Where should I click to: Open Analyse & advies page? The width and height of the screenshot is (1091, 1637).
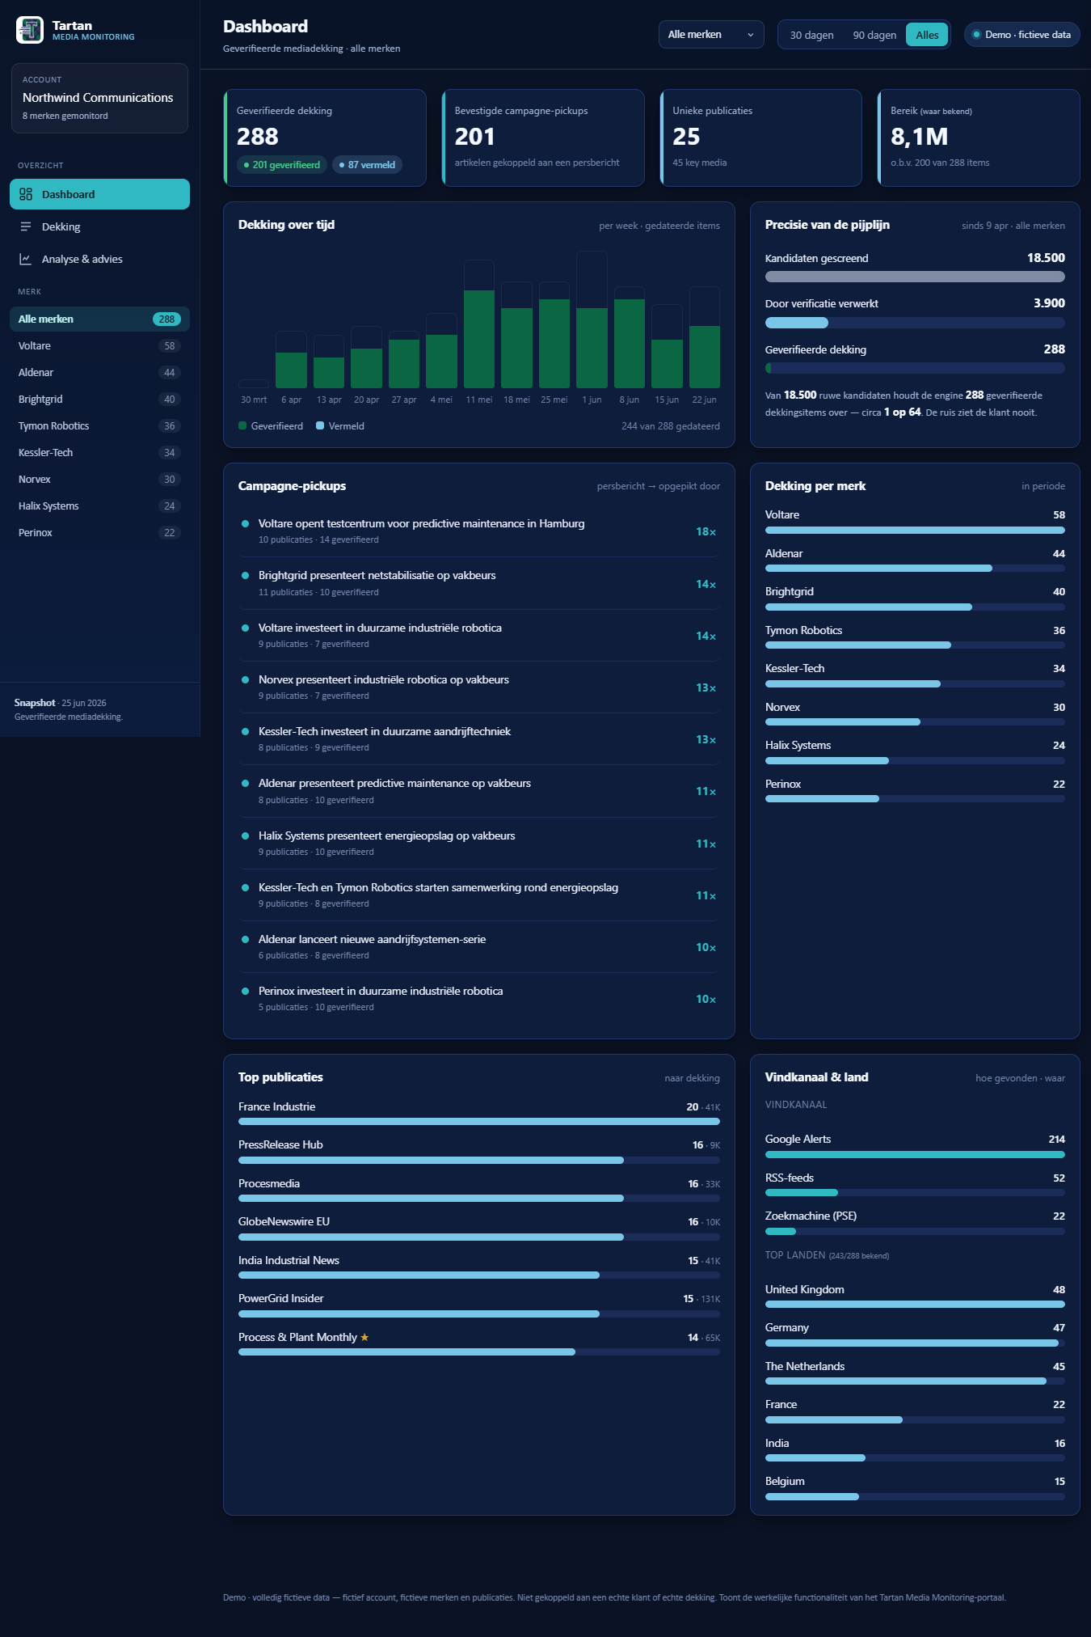coord(99,259)
